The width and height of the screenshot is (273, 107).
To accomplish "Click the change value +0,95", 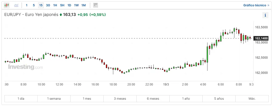I will [83, 15].
